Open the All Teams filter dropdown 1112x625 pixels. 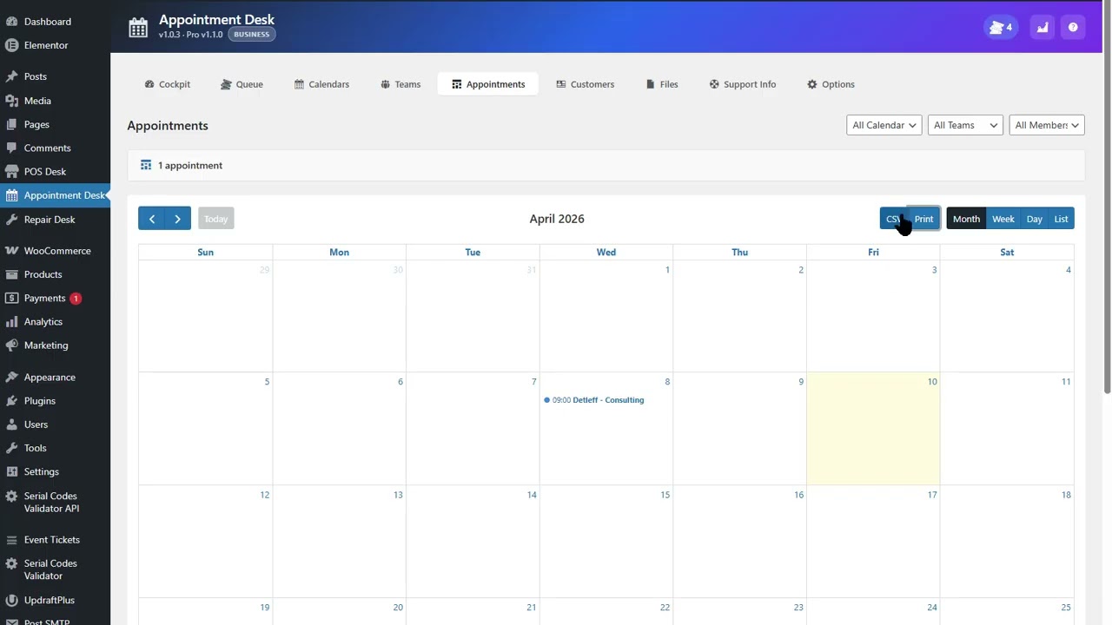click(x=965, y=125)
